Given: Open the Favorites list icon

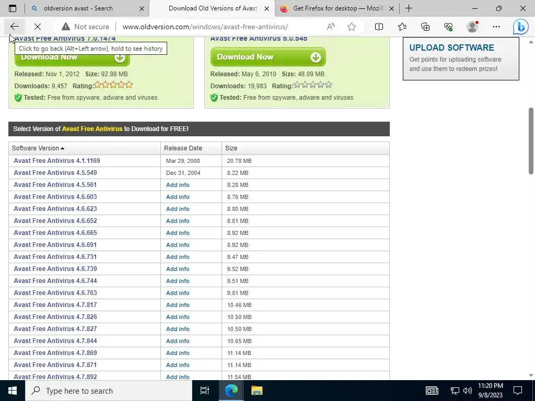Looking at the screenshot, I should pos(402,27).
